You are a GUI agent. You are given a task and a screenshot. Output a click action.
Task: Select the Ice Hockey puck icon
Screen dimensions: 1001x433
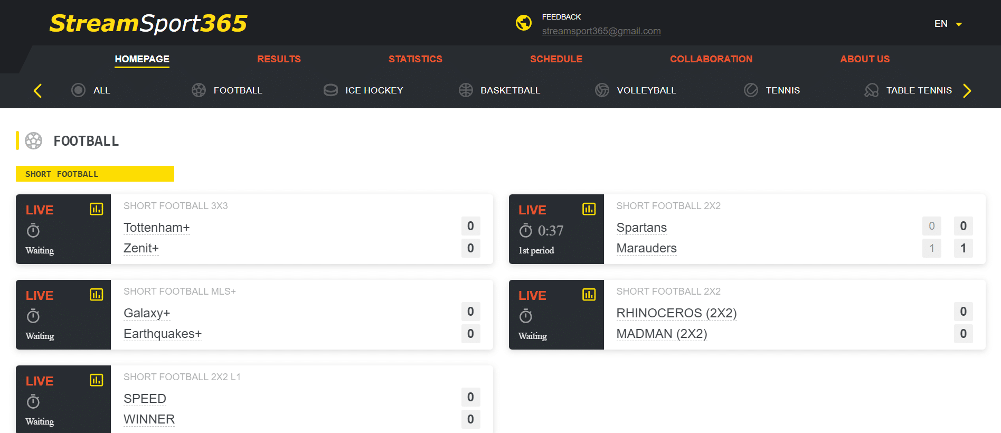[330, 90]
